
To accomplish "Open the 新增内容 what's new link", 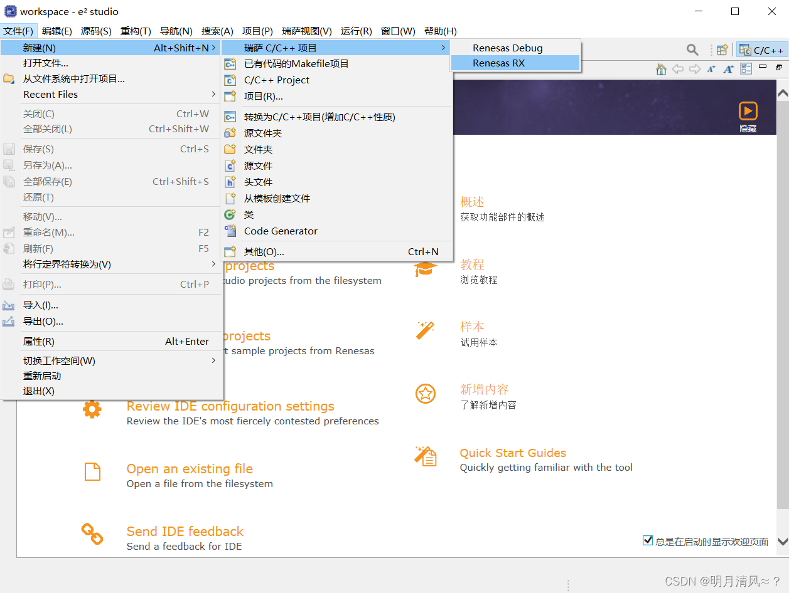I will (484, 389).
